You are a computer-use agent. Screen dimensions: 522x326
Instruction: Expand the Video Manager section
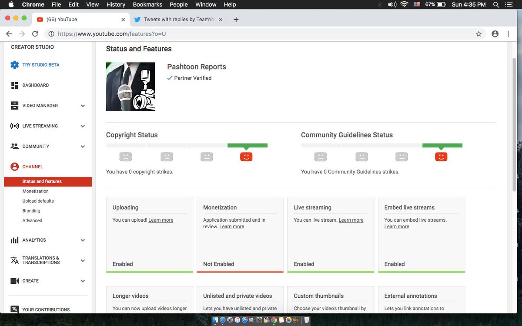(83, 106)
